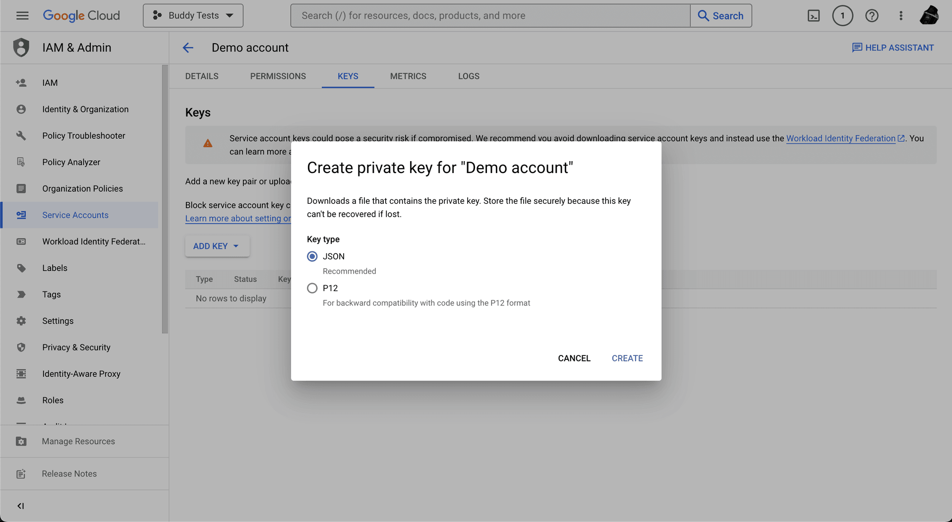Click the sidebar vertical scrollbar
Screen dimensions: 952x522
165,198
